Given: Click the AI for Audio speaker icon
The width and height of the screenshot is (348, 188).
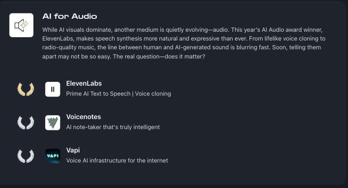Looking at the screenshot, I should click(x=21, y=25).
